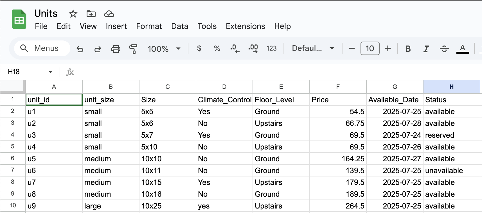
Task: Select the cell containing u5
Action: point(54,158)
